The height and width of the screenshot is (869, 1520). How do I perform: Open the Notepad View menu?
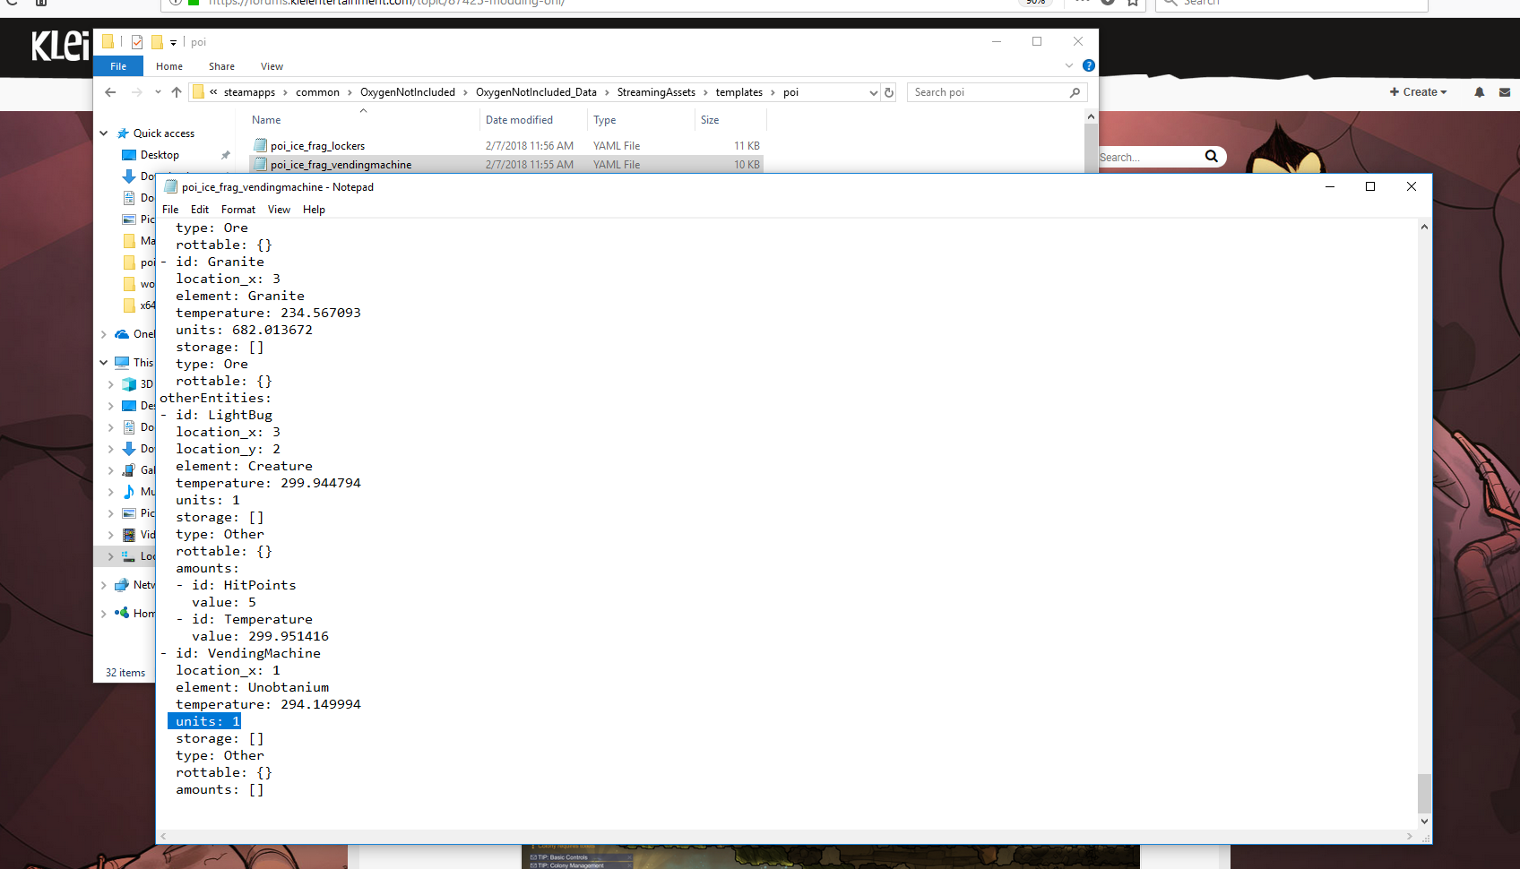(x=279, y=210)
